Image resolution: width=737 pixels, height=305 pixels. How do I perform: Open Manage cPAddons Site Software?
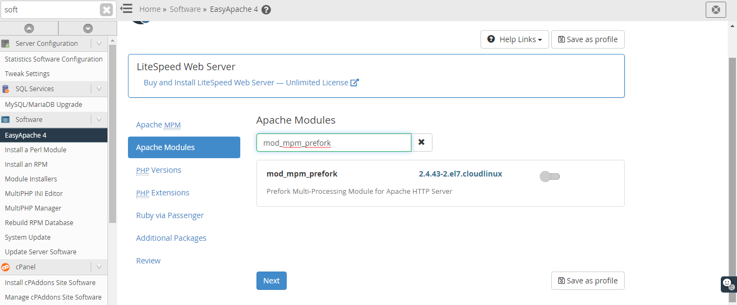pos(53,297)
